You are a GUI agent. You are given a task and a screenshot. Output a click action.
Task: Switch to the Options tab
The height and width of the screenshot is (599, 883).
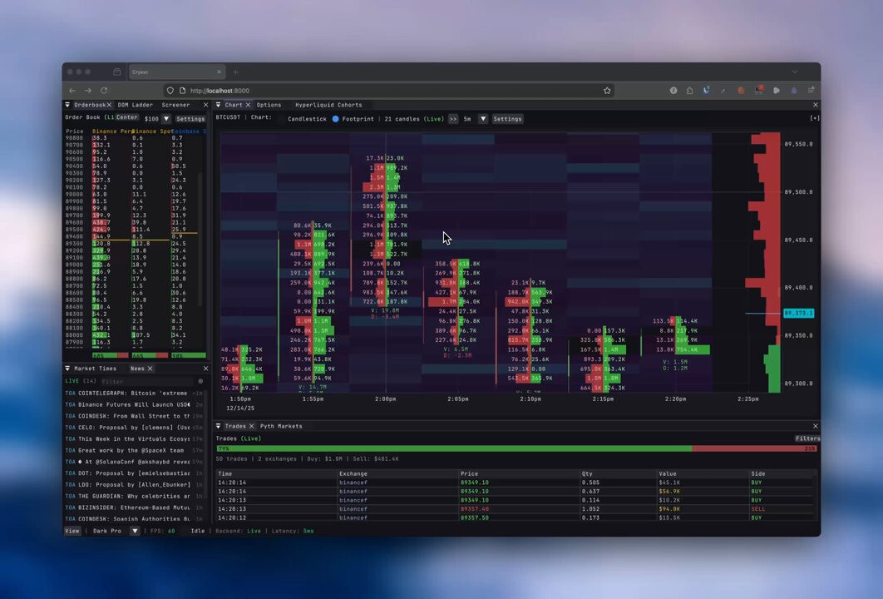point(269,105)
